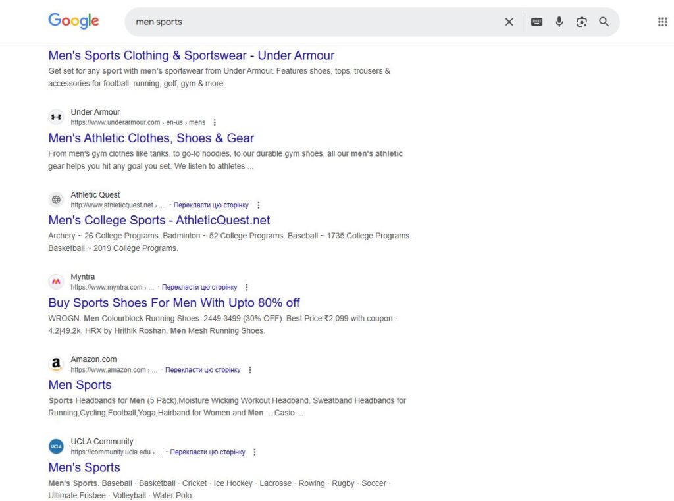Viewport: 674px width, 501px height.
Task: Click the UCLA Community favicon
Action: tap(56, 446)
